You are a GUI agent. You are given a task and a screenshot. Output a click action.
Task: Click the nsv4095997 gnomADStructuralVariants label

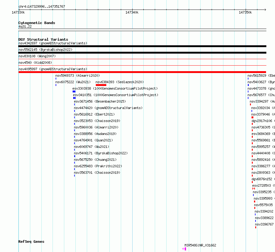[53, 69]
